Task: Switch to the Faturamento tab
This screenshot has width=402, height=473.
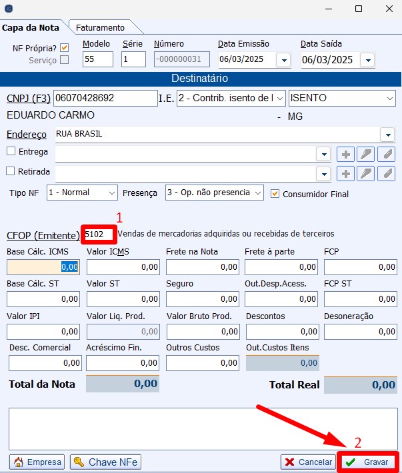Action: (x=100, y=27)
